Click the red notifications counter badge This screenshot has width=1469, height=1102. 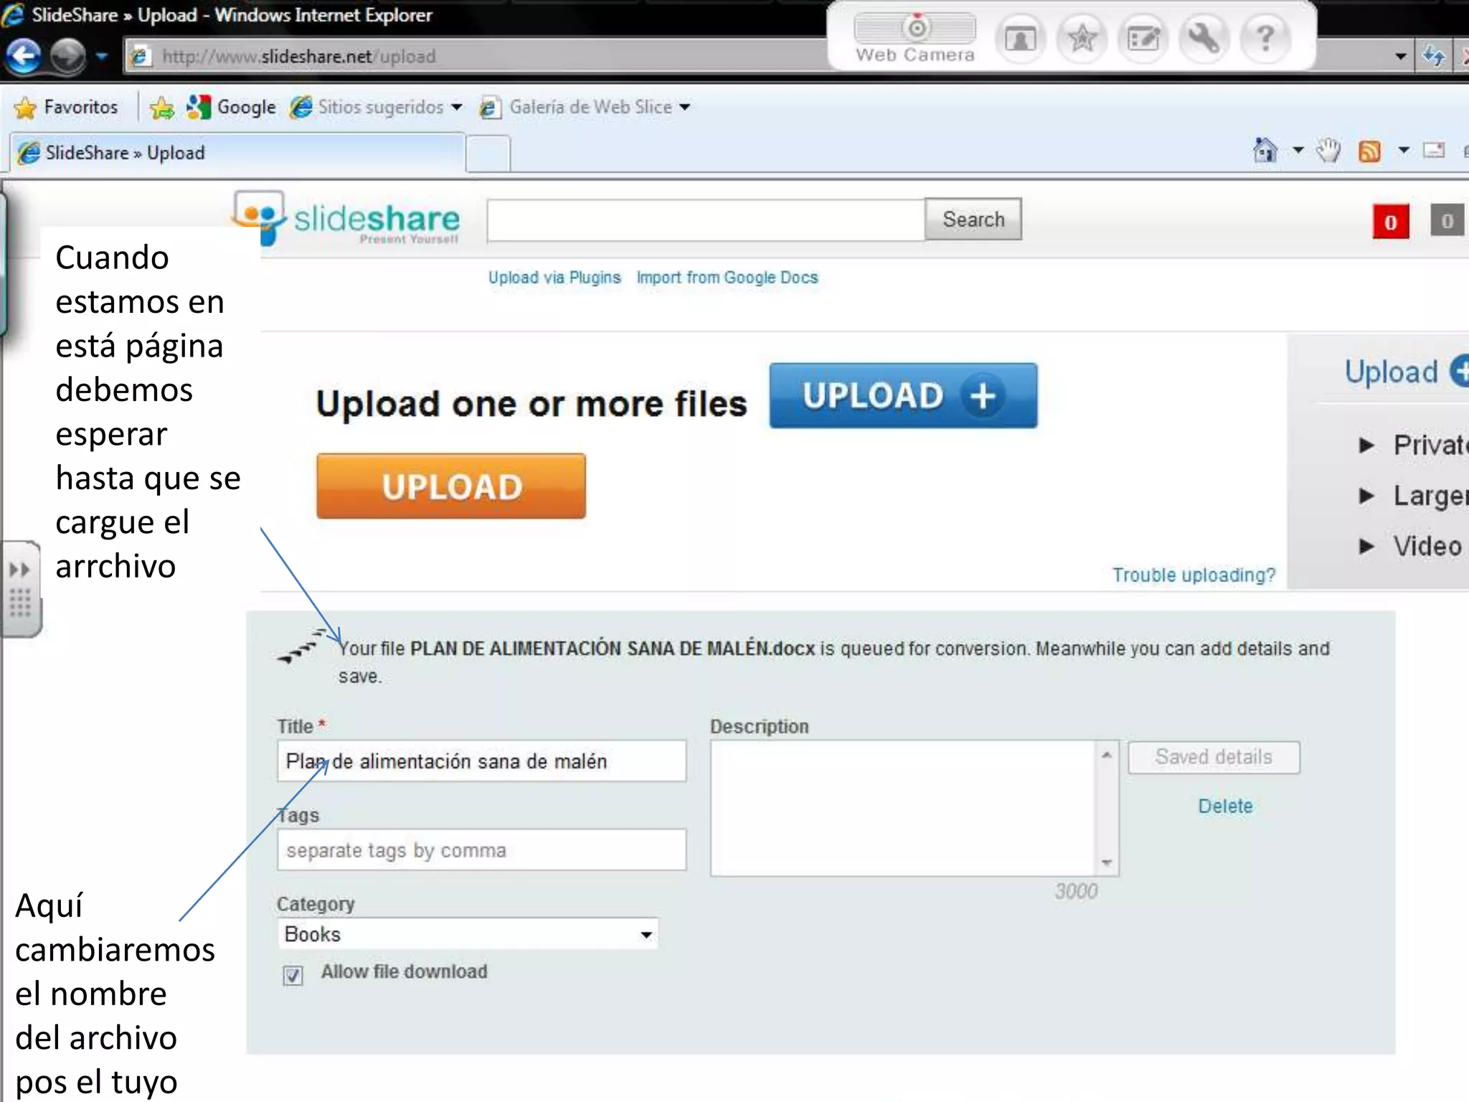tap(1390, 222)
